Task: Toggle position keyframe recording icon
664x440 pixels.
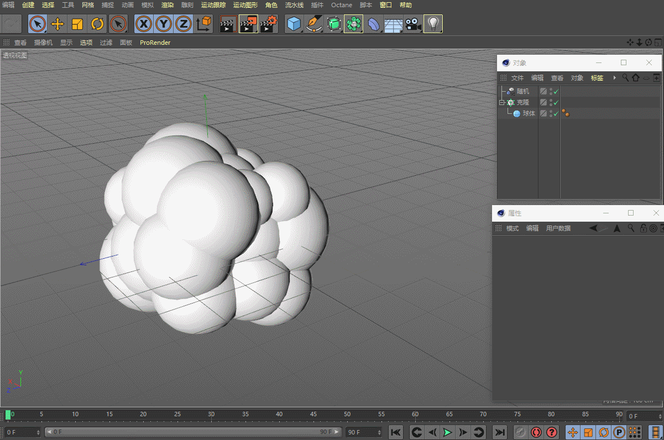Action: pyautogui.click(x=573, y=432)
